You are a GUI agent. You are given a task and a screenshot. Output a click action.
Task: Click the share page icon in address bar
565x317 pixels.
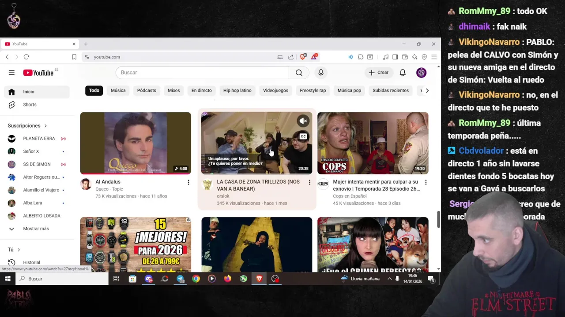click(x=291, y=57)
